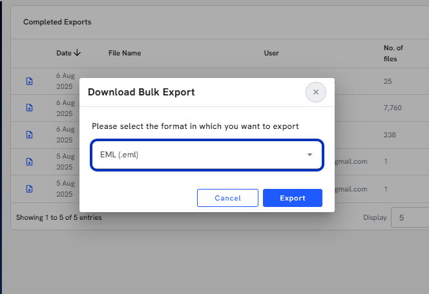Screen dimensions: 429x294
Task: Close the Download Bulk Export dialog
Action: pos(316,92)
